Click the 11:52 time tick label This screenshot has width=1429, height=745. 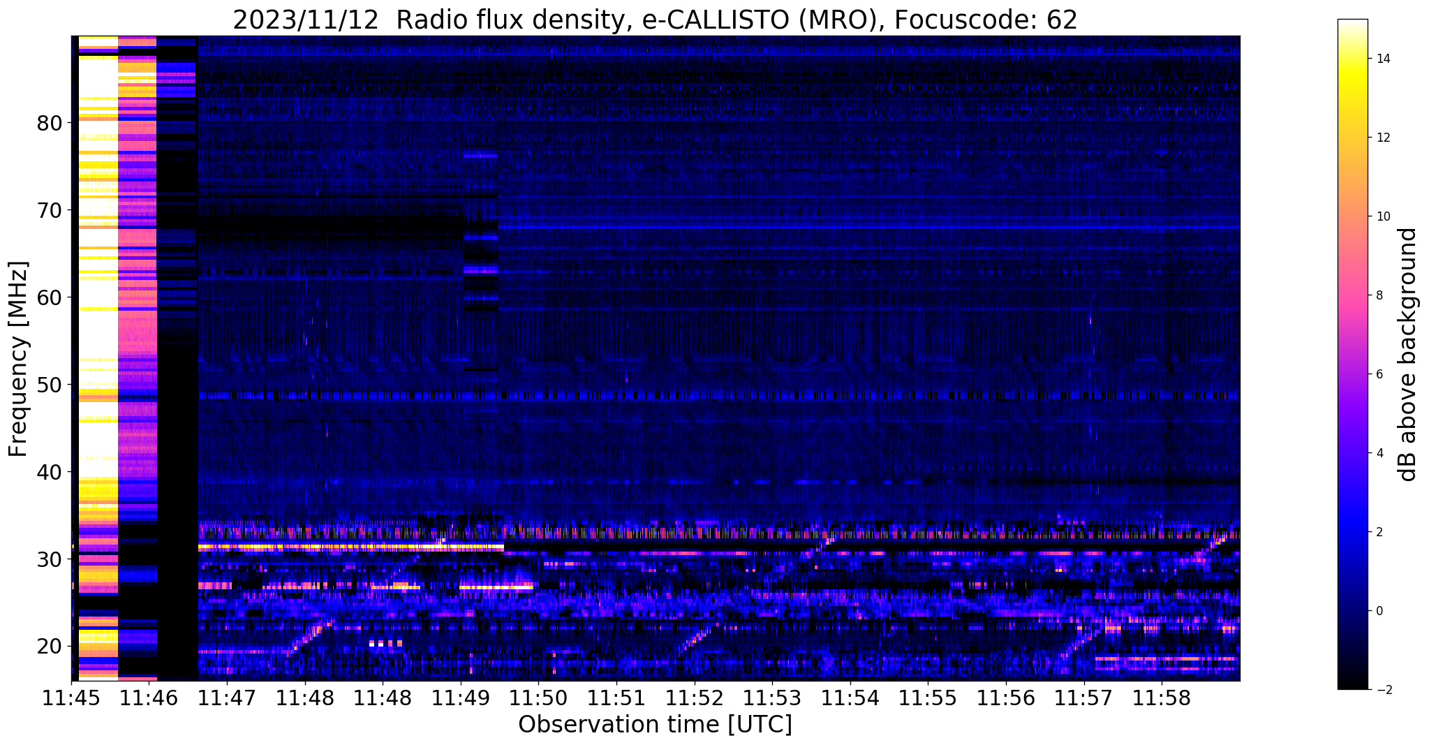click(x=694, y=698)
